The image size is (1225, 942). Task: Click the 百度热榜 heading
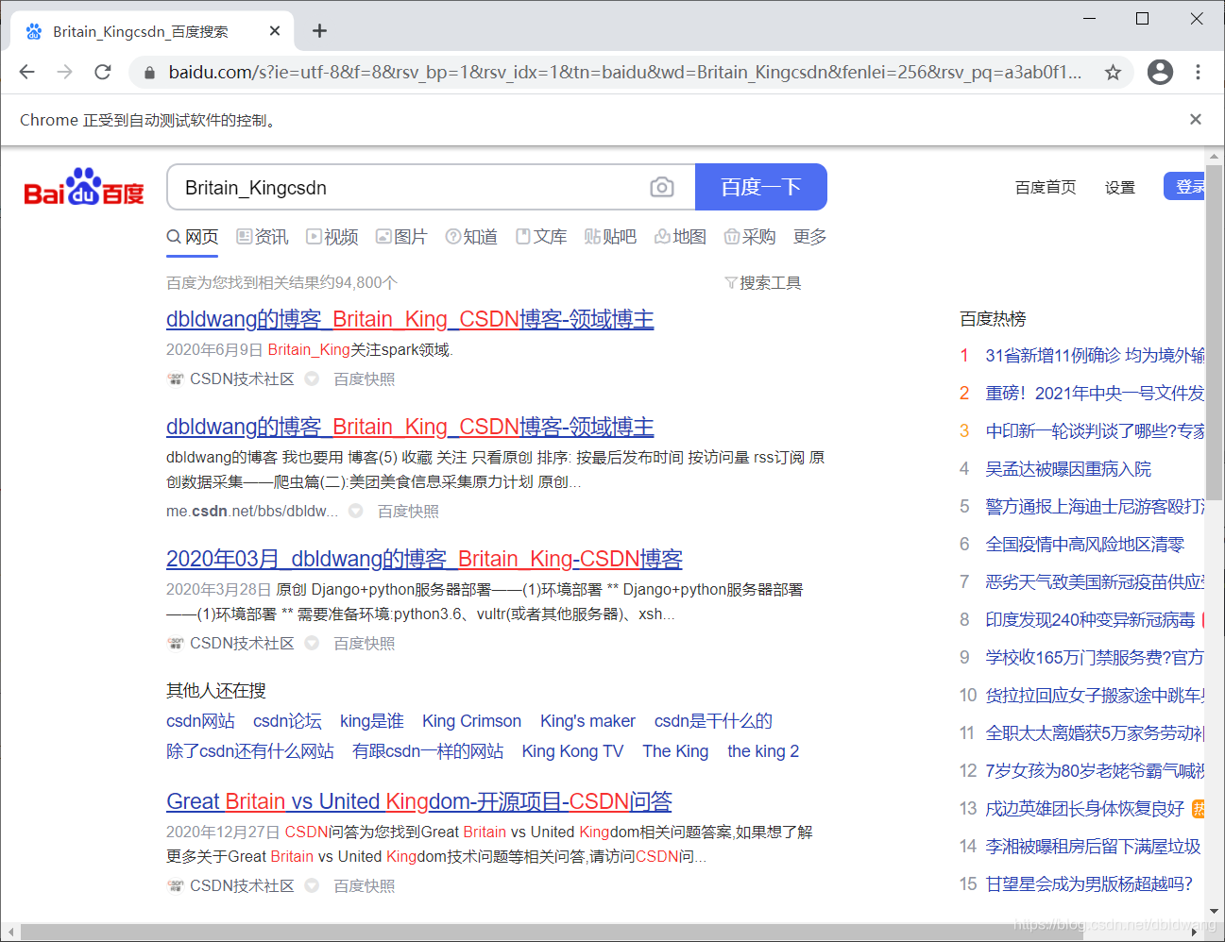click(x=993, y=319)
